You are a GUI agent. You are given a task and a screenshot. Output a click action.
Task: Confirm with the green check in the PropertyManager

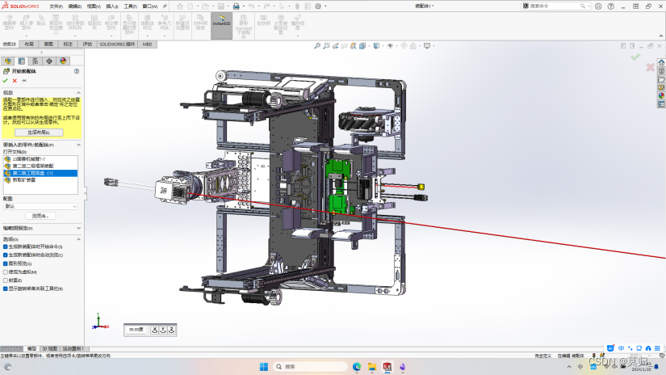[x=5, y=80]
